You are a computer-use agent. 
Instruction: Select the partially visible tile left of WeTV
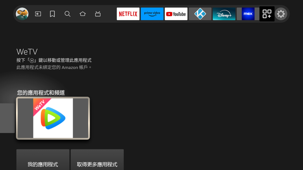[x=7, y=118]
